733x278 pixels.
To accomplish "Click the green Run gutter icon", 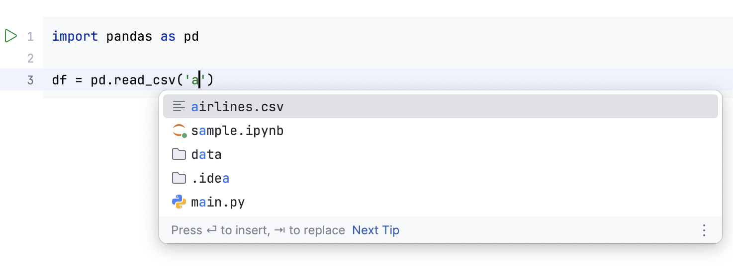I will (10, 36).
